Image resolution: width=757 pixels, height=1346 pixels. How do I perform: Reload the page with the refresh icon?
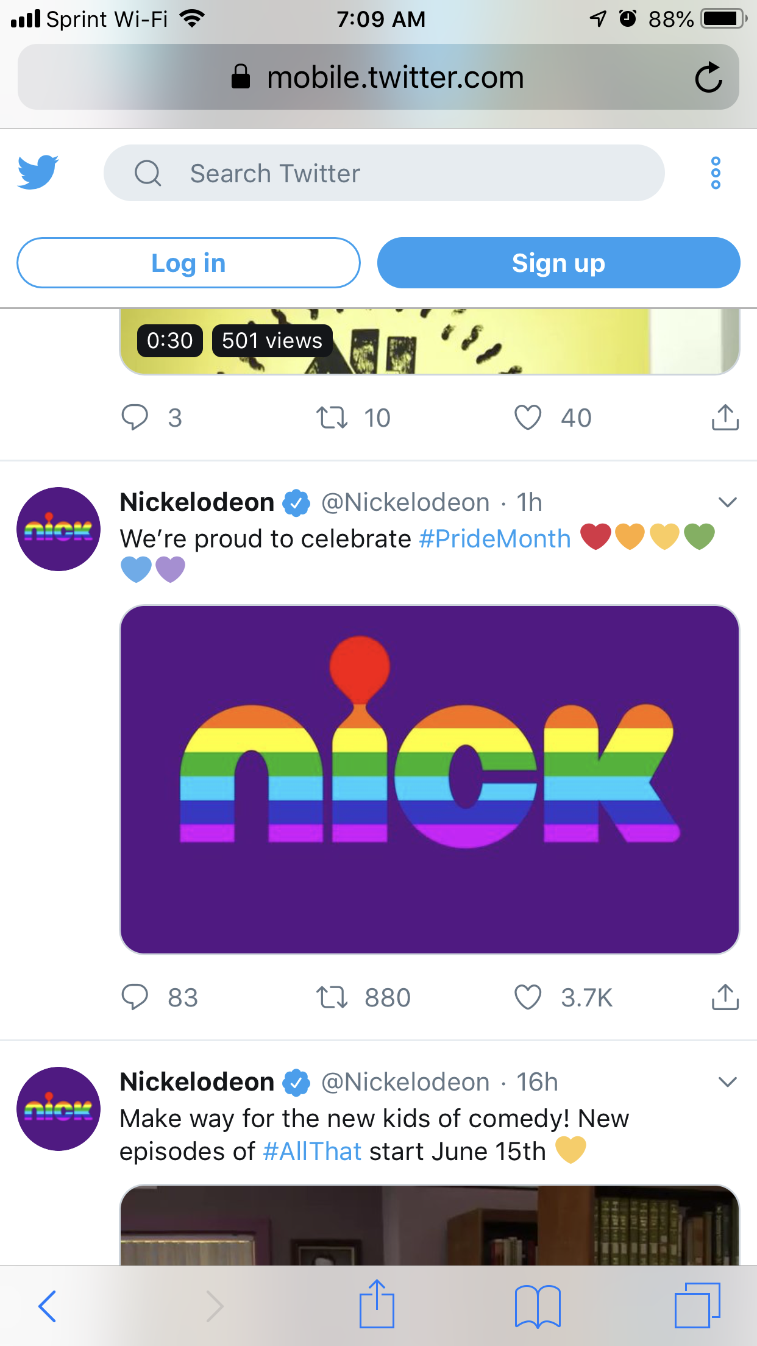tap(708, 77)
